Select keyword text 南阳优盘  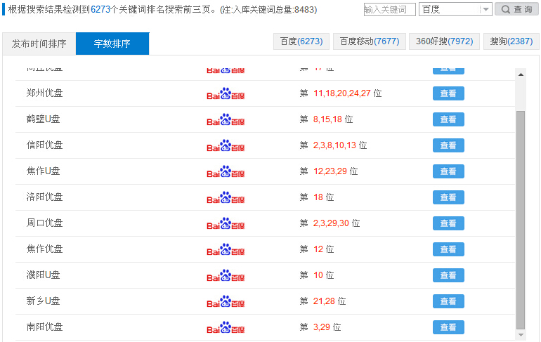[x=44, y=327]
